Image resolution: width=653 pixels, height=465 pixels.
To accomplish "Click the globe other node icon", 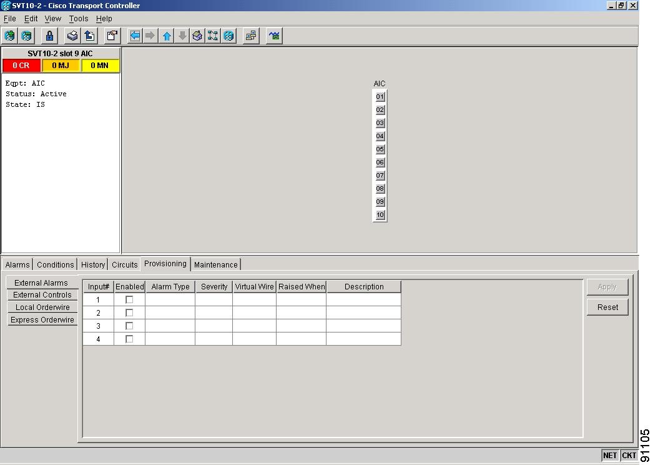I will [x=228, y=36].
